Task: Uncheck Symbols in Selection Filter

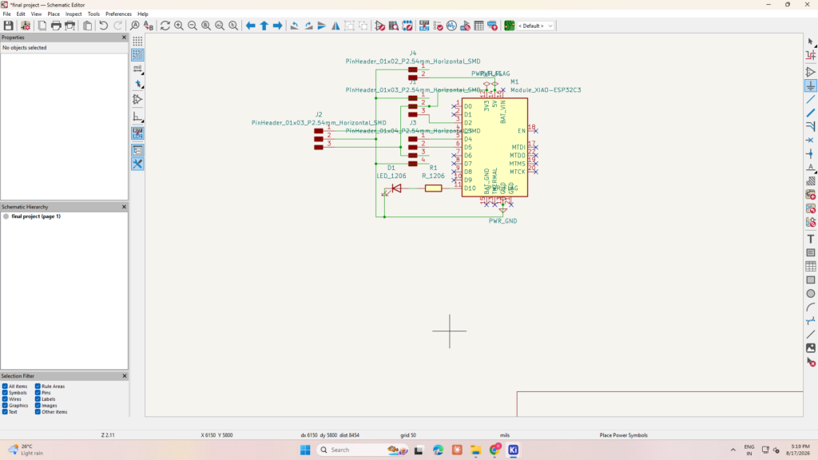Action: [5, 393]
